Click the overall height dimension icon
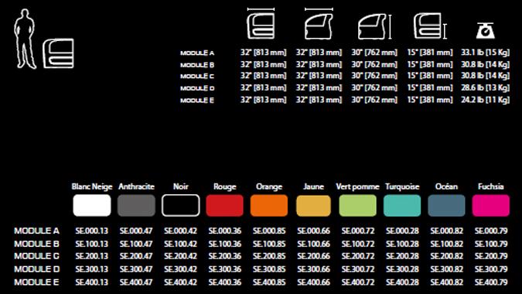522x294 pixels. [x=374, y=26]
